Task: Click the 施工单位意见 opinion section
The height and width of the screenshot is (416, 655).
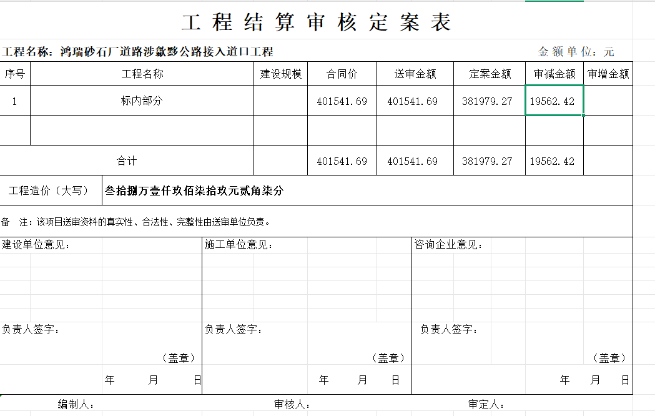Action: [237, 244]
